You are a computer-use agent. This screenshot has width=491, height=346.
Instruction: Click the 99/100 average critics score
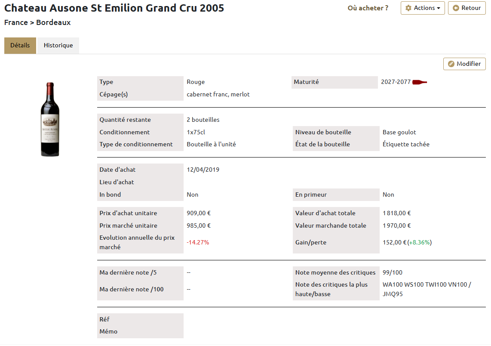click(x=393, y=272)
